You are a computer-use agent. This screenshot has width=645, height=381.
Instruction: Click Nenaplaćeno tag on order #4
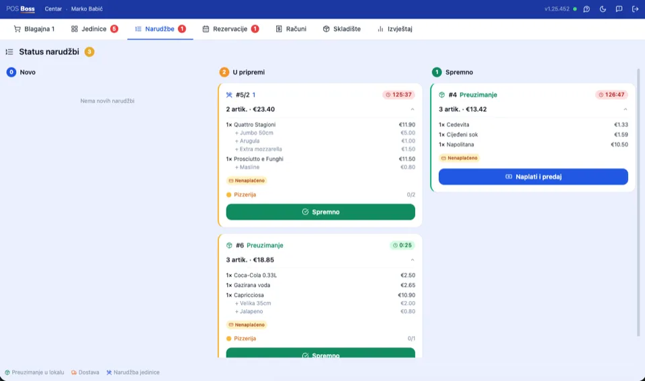coord(459,158)
